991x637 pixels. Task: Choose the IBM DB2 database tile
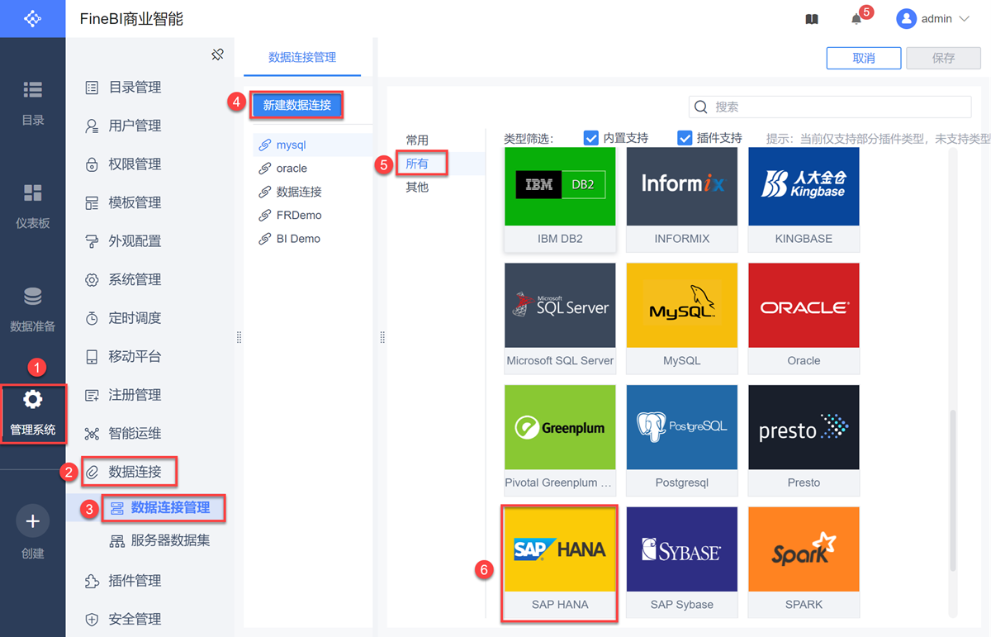pos(560,199)
